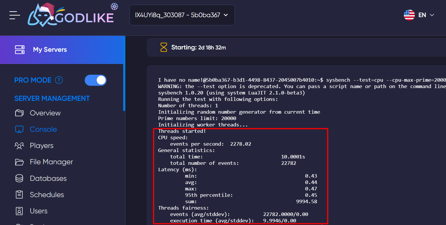Open the Users page
Screen dimensions: 446x225
click(x=39, y=211)
